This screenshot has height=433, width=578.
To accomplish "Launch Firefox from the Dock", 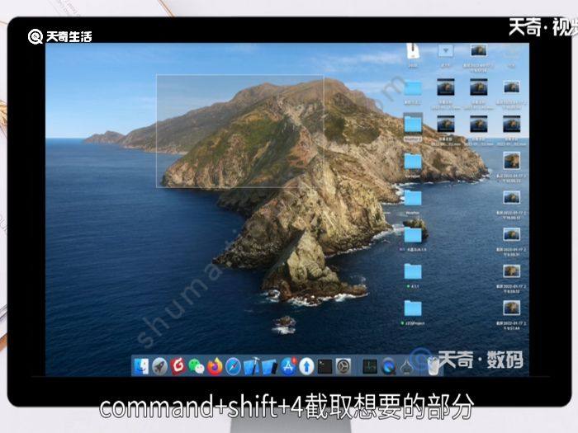I will pyautogui.click(x=215, y=366).
